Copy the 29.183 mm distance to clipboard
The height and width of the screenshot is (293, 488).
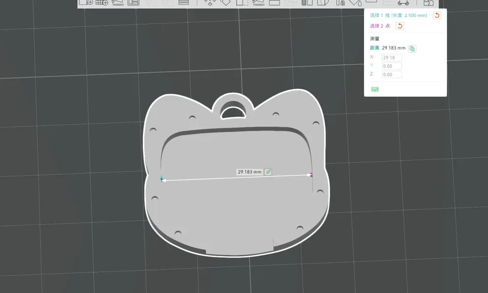click(x=412, y=48)
